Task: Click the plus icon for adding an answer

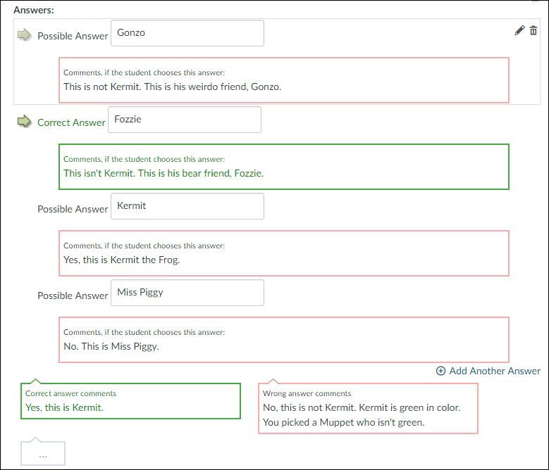Action: click(x=441, y=371)
